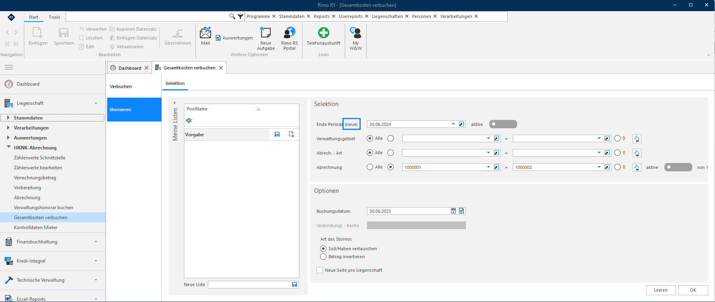
Task: Click the Leeren button
Action: click(661, 290)
